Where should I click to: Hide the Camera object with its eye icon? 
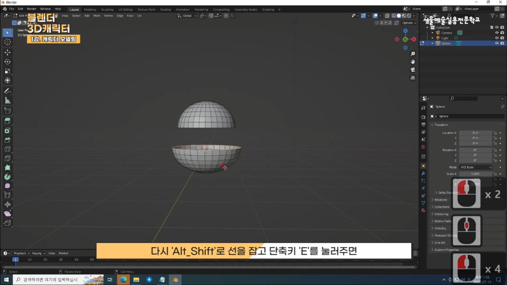[x=497, y=33]
